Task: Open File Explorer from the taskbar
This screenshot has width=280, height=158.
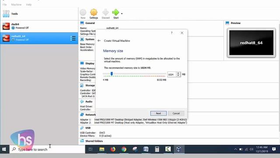Action: 102,149
